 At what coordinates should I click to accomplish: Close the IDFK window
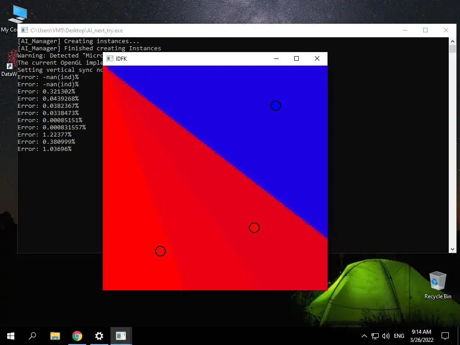tap(317, 58)
